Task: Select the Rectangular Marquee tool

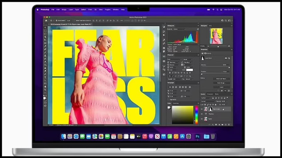Action: pos(45,31)
